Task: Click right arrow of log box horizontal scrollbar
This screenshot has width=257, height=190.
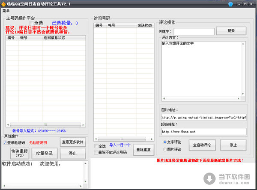Action: (x=81, y=186)
